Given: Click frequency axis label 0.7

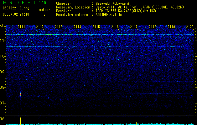Looking at the screenshot, I should tap(3, 103).
